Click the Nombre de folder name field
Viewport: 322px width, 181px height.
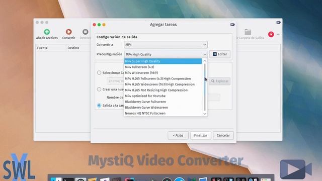[214, 97]
